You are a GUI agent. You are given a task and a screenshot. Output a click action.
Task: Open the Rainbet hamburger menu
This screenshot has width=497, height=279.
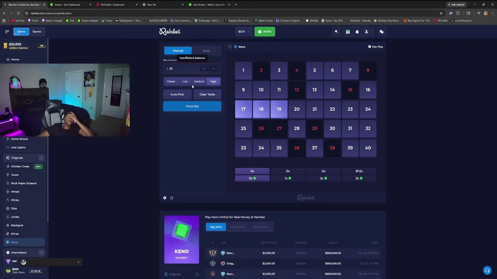point(7,31)
